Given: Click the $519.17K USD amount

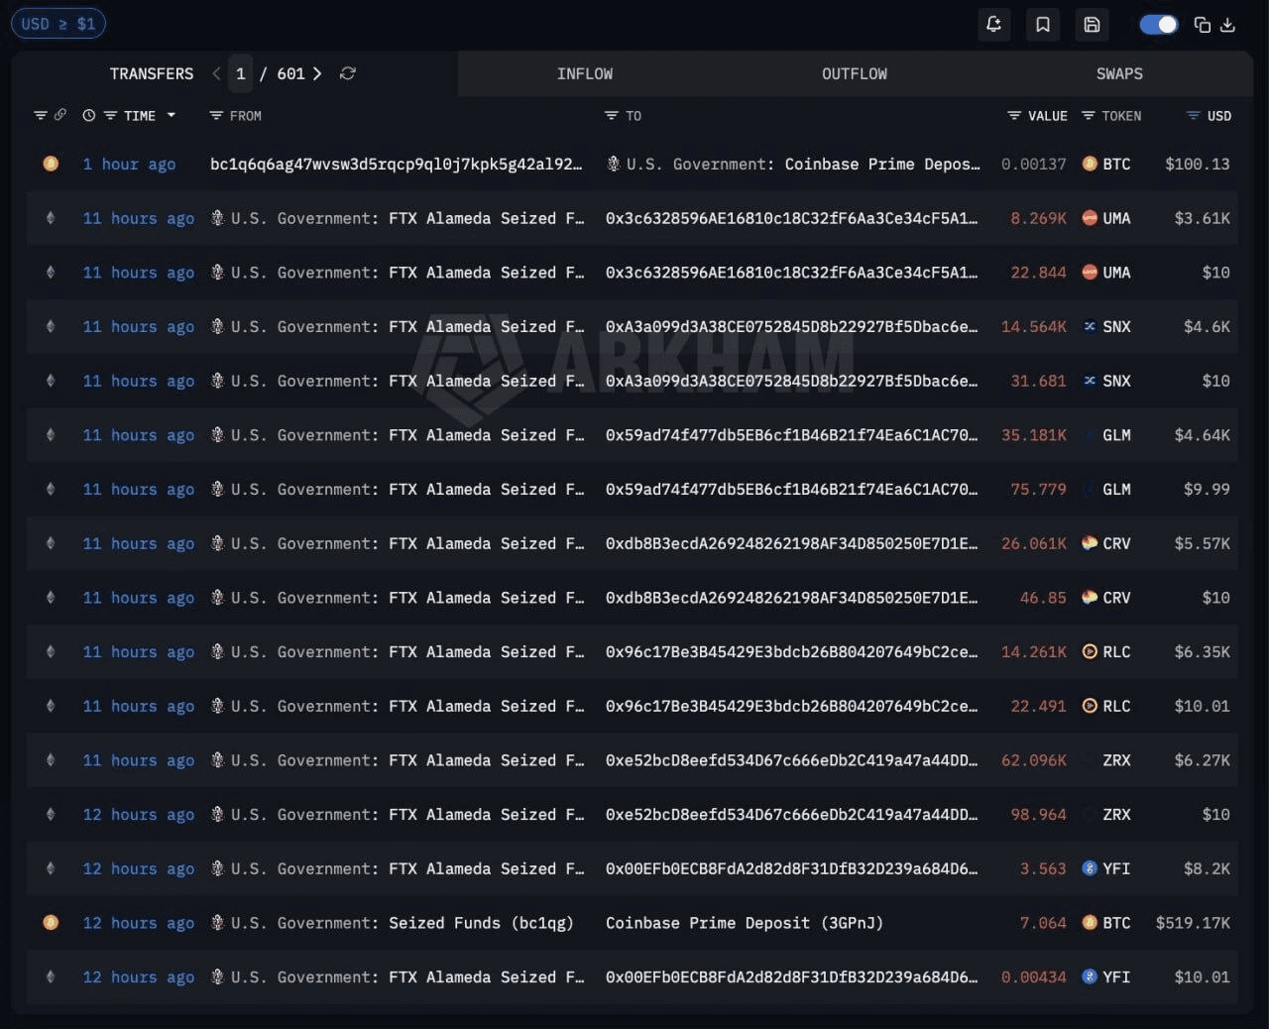Looking at the screenshot, I should point(1193,923).
